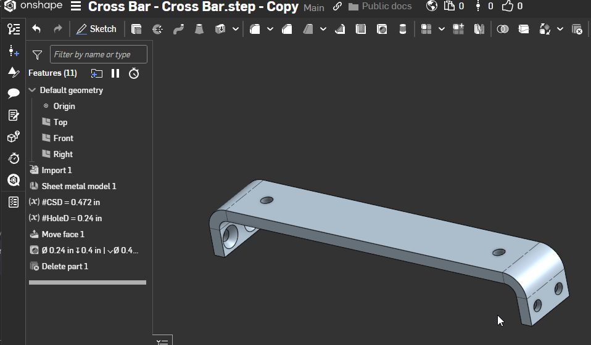The width and height of the screenshot is (591, 345).
Task: Select the Extrude tool
Action: coord(136,29)
